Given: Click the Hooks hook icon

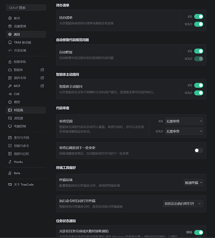Looking at the screenshot, I should [x=10, y=162].
